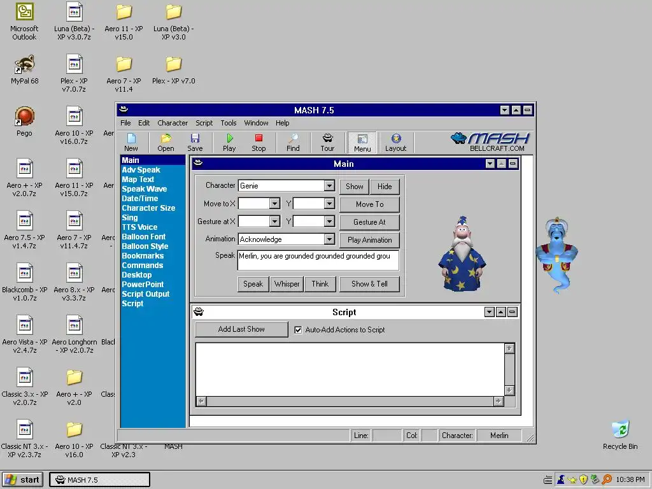Click the Hide character button
The width and height of the screenshot is (652, 489).
pyautogui.click(x=385, y=187)
